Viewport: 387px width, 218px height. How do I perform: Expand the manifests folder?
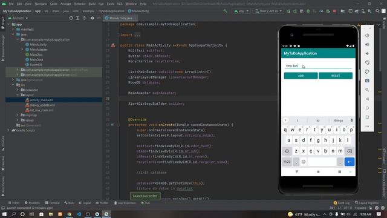13,29
